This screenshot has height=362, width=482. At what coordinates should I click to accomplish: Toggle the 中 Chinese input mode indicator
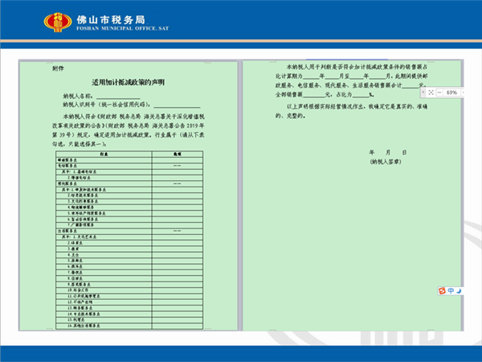(451, 290)
